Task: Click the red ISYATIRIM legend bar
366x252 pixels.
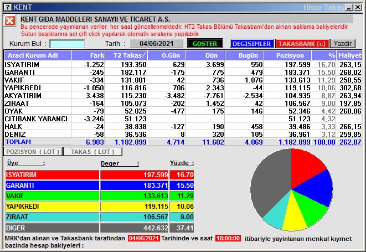Action: point(52,175)
